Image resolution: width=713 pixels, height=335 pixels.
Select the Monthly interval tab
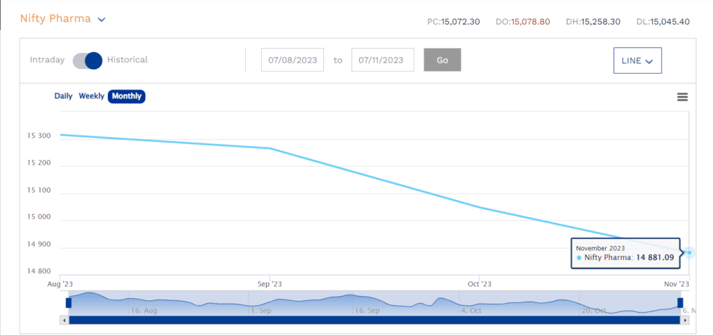pos(127,96)
